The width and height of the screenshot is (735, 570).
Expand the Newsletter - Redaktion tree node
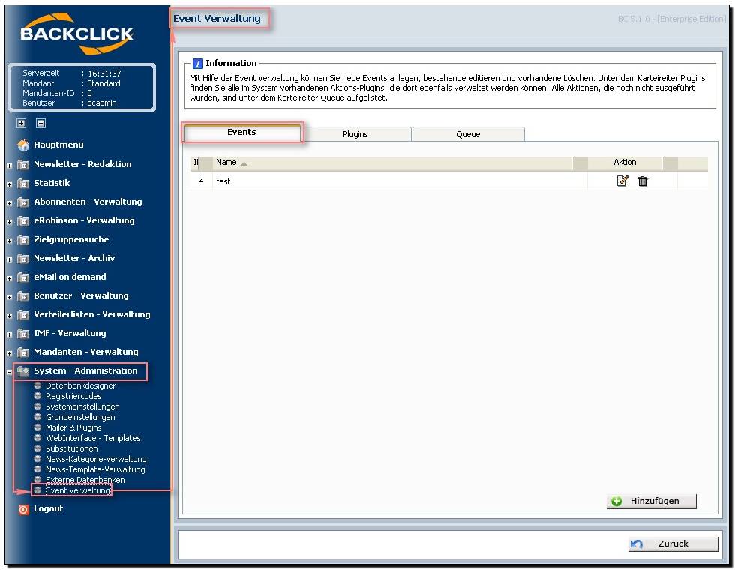point(10,165)
